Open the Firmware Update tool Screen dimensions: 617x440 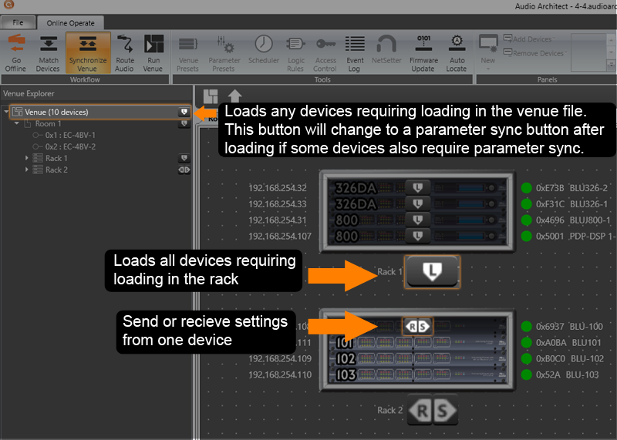pyautogui.click(x=423, y=53)
